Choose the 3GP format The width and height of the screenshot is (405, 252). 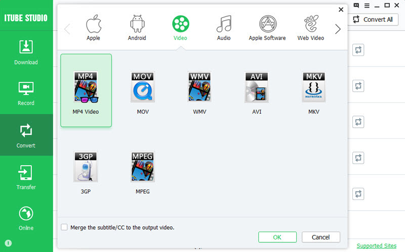click(x=86, y=173)
